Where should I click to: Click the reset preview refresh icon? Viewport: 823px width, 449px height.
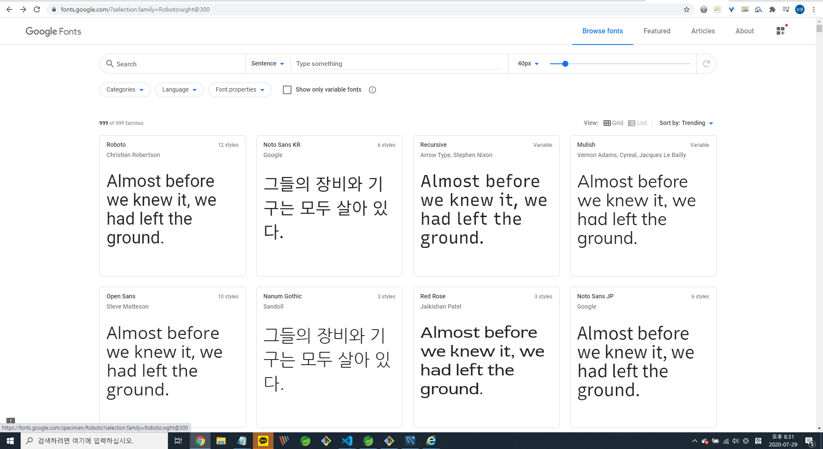click(x=706, y=64)
